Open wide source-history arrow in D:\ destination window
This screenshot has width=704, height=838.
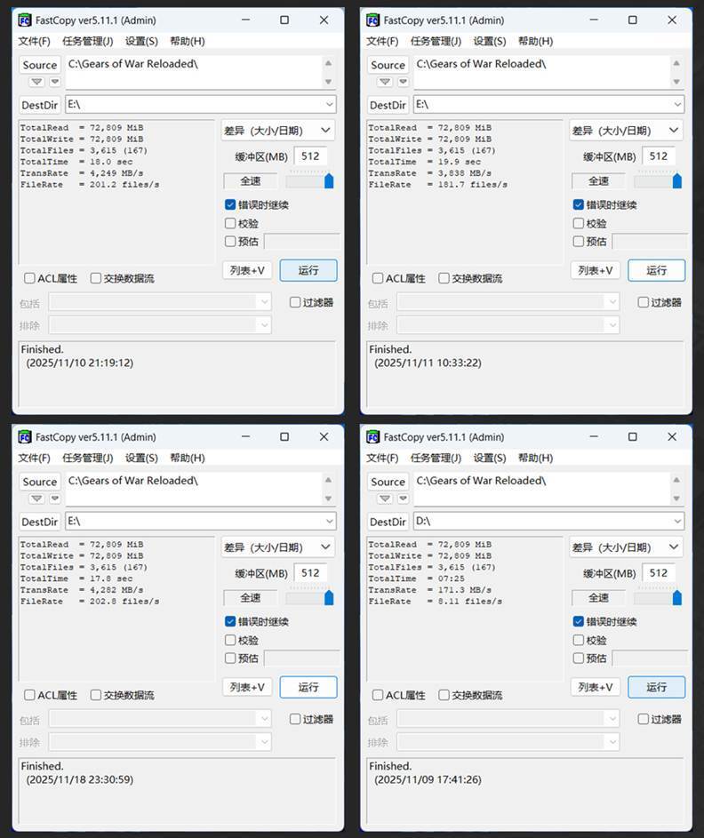tap(385, 499)
